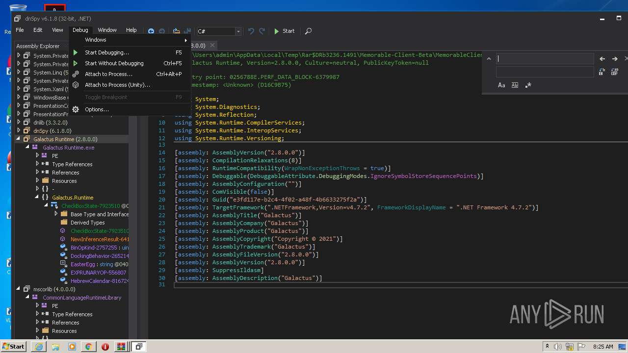The image size is (628, 353).
Task: Collapse the Galactus Runtime (2.8.0.0) assembly node
Action: (x=19, y=139)
